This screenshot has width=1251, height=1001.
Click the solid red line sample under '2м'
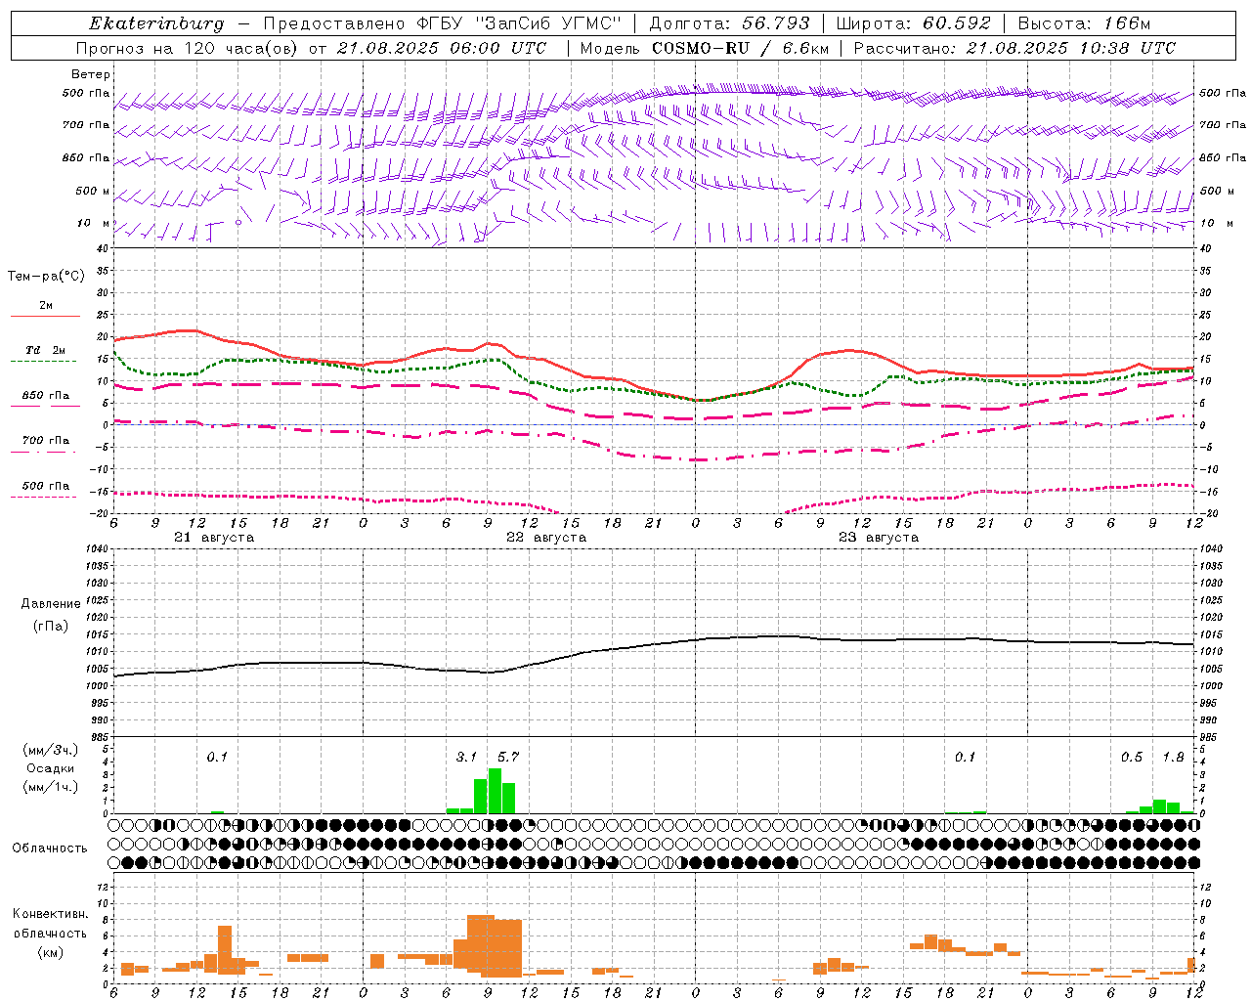(44, 316)
